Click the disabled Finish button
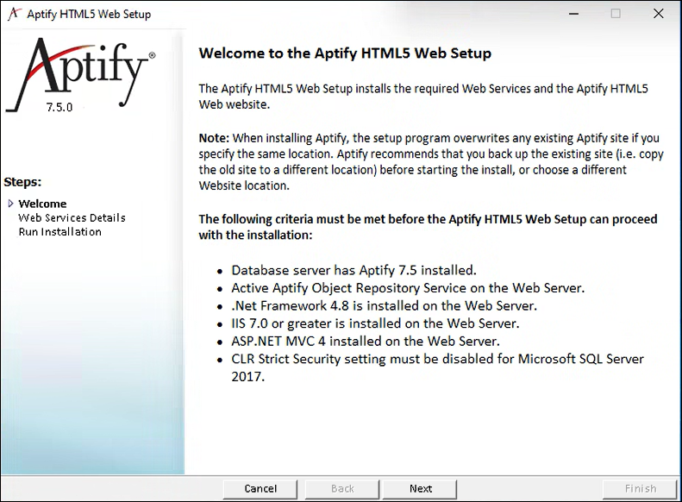 641,489
